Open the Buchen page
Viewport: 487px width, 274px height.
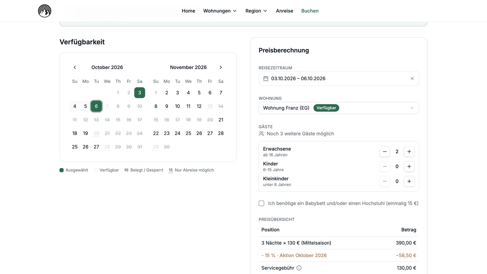[x=310, y=11]
